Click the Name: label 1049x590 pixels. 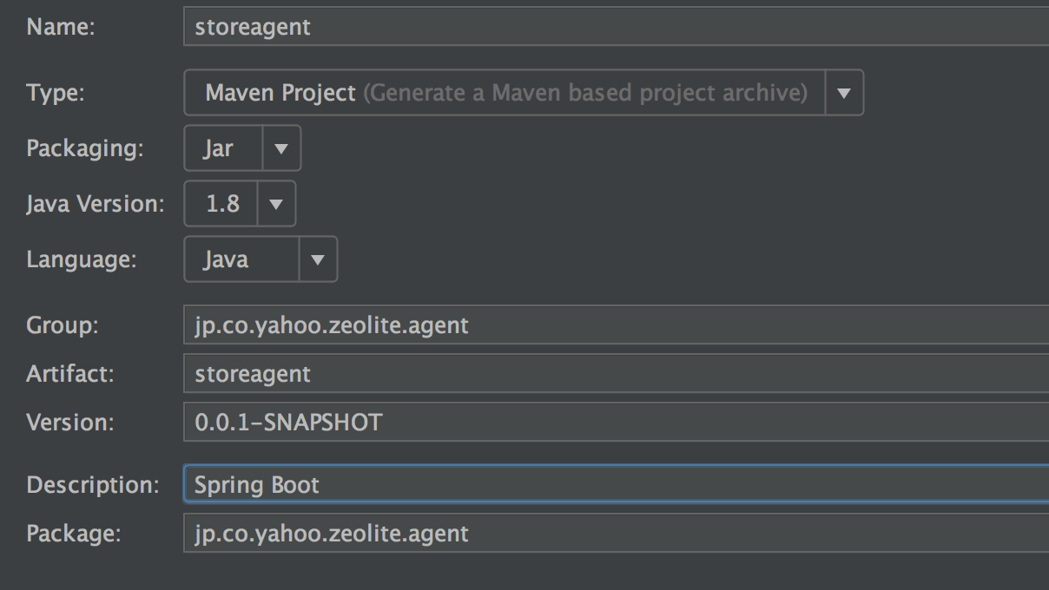point(61,27)
